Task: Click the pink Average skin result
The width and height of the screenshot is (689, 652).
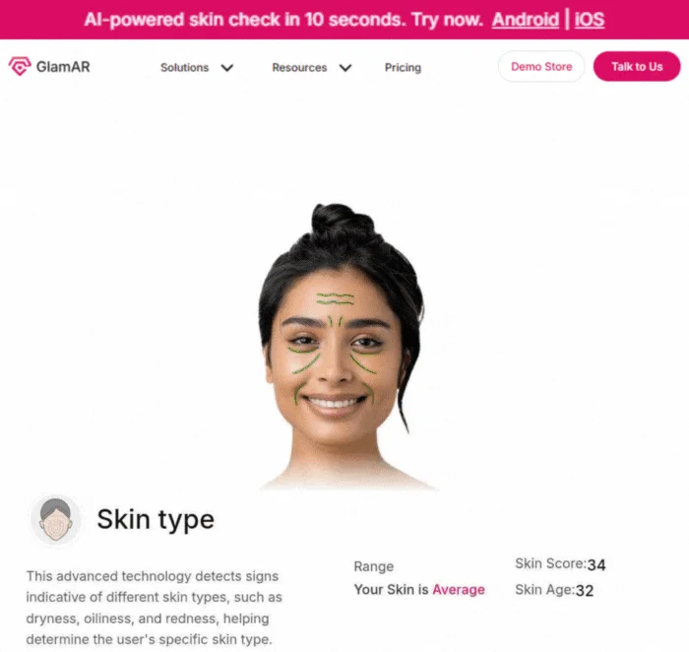Action: [459, 590]
